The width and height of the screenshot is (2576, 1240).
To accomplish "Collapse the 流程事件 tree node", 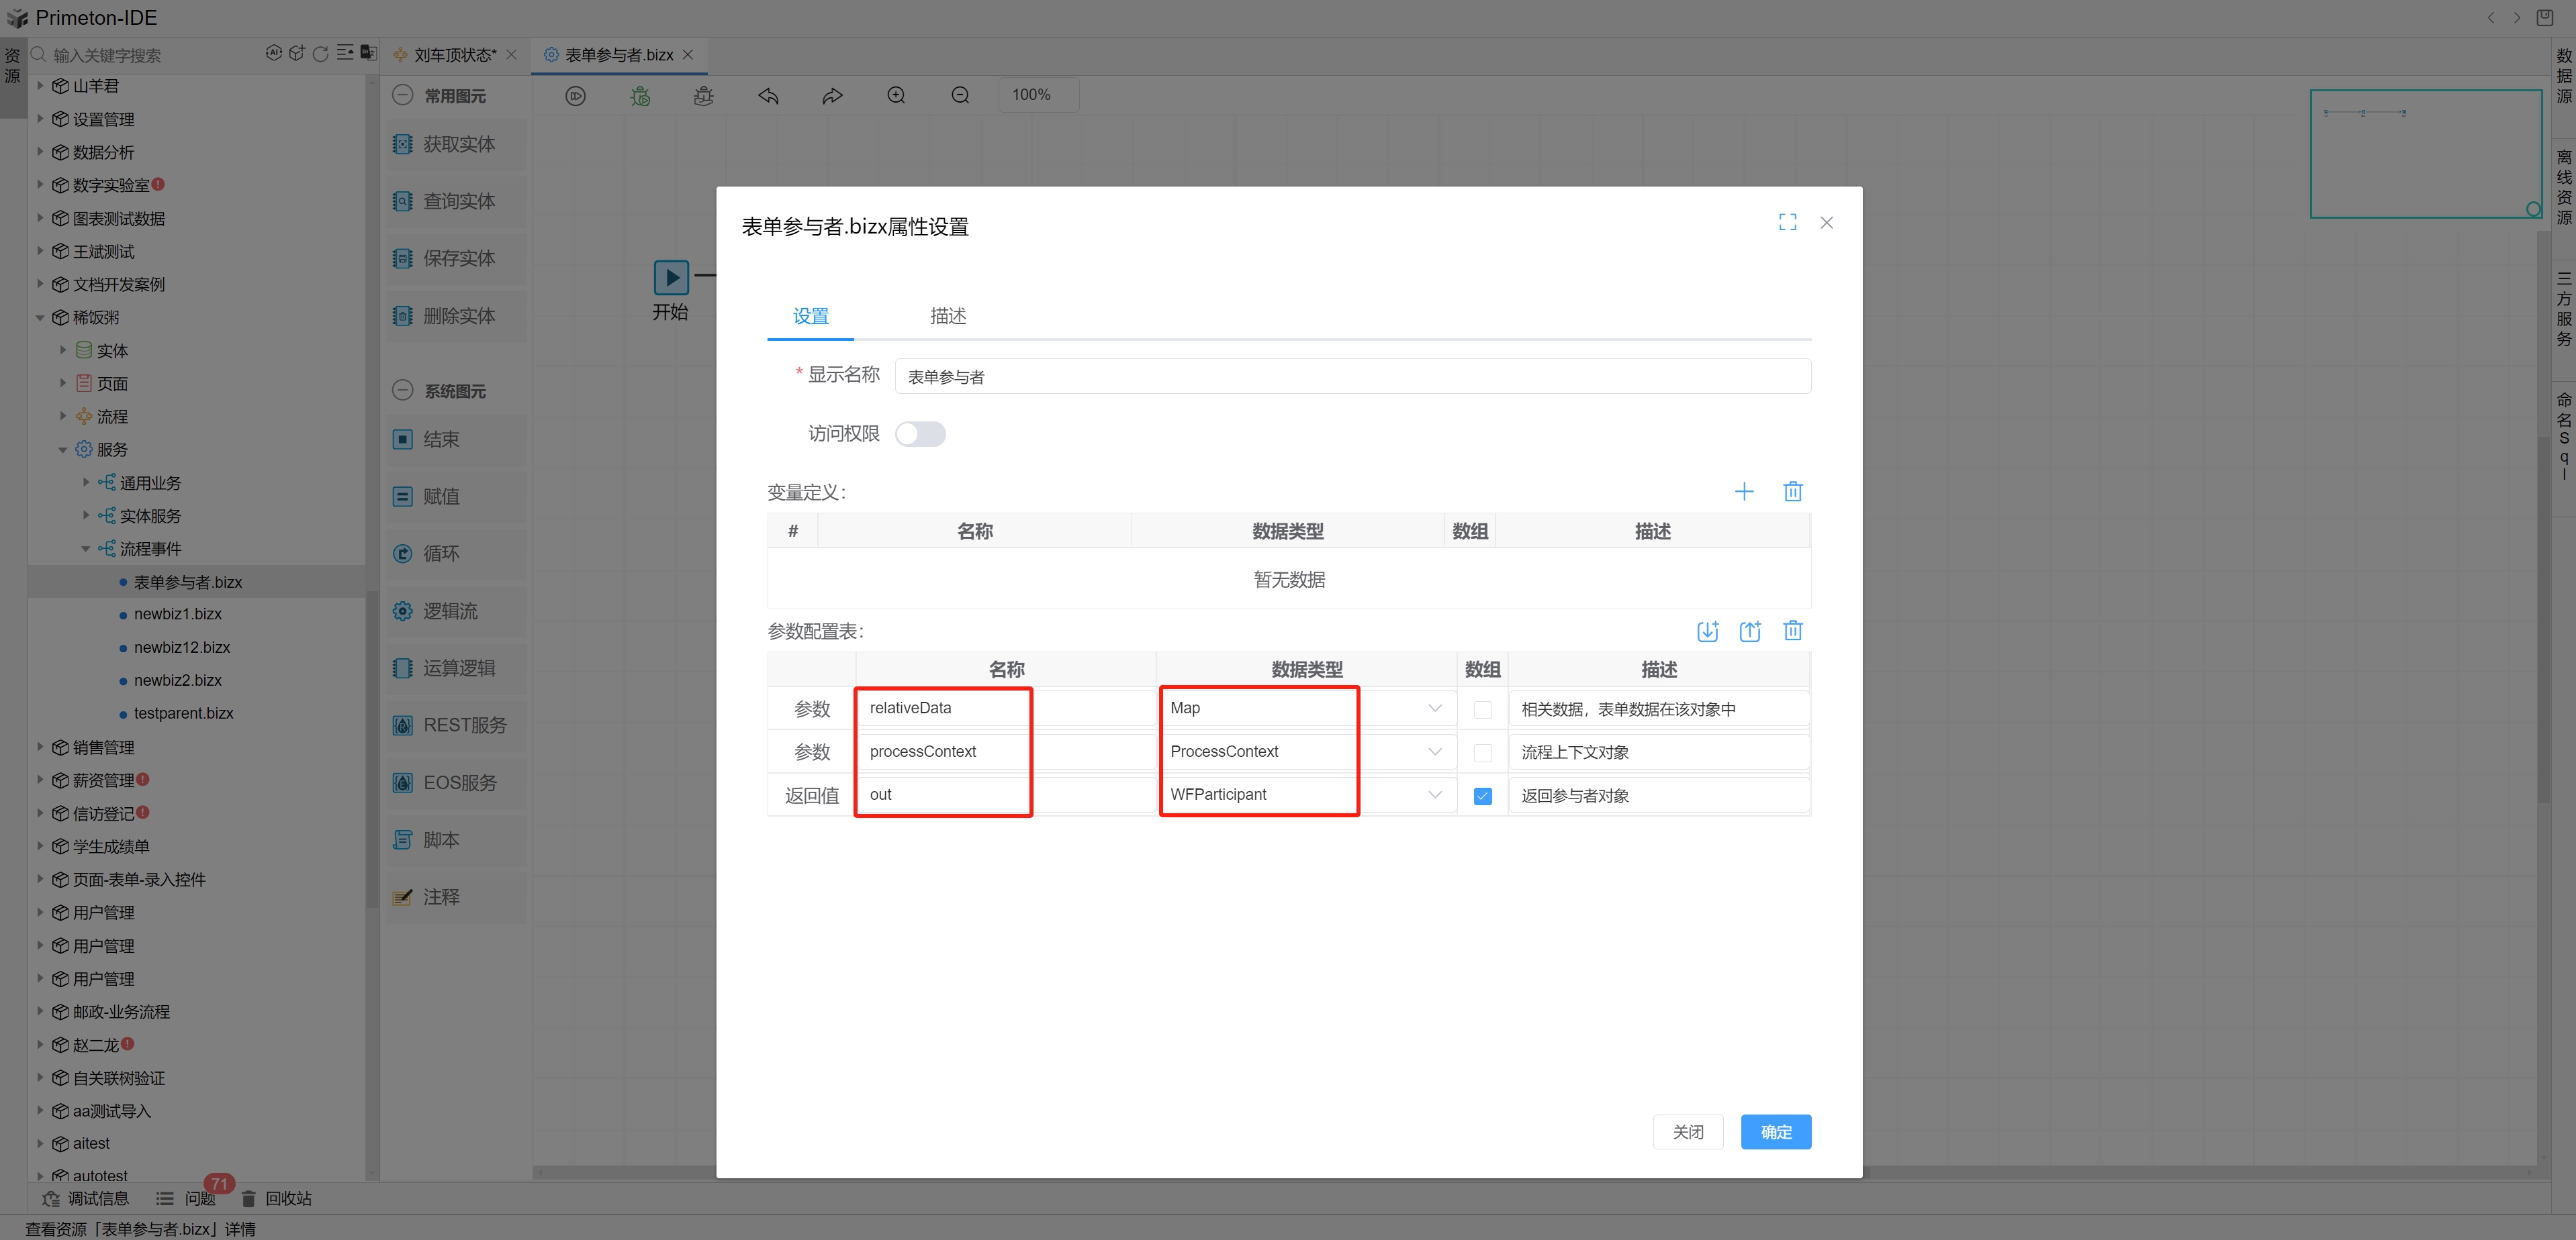I will pos(86,549).
